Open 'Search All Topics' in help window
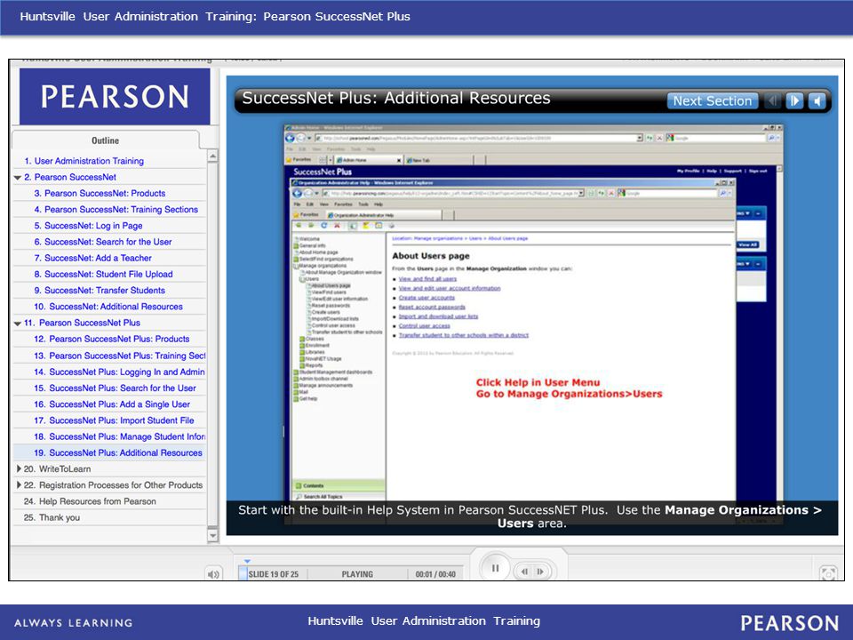This screenshot has height=640, width=853. coord(339,497)
